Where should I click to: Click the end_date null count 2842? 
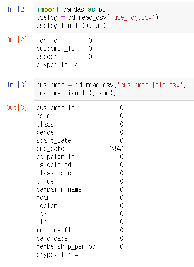click(117, 149)
